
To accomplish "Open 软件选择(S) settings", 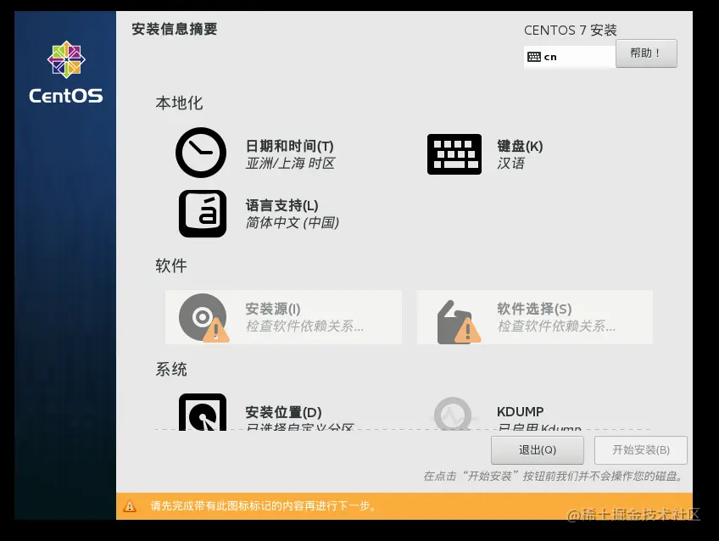I will click(x=534, y=309).
